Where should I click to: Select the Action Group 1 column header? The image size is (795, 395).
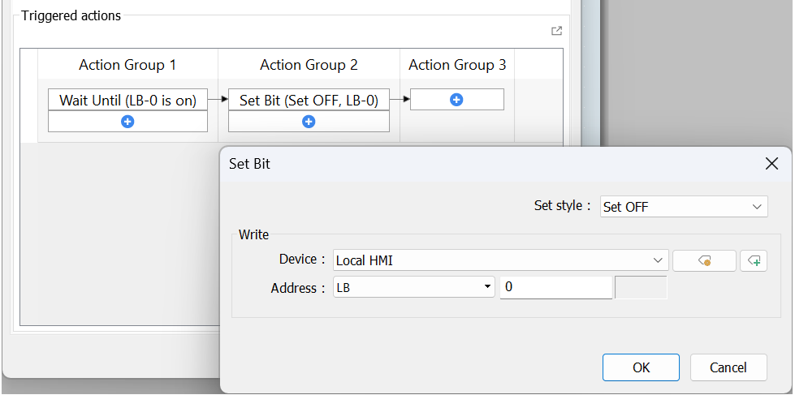pos(127,65)
